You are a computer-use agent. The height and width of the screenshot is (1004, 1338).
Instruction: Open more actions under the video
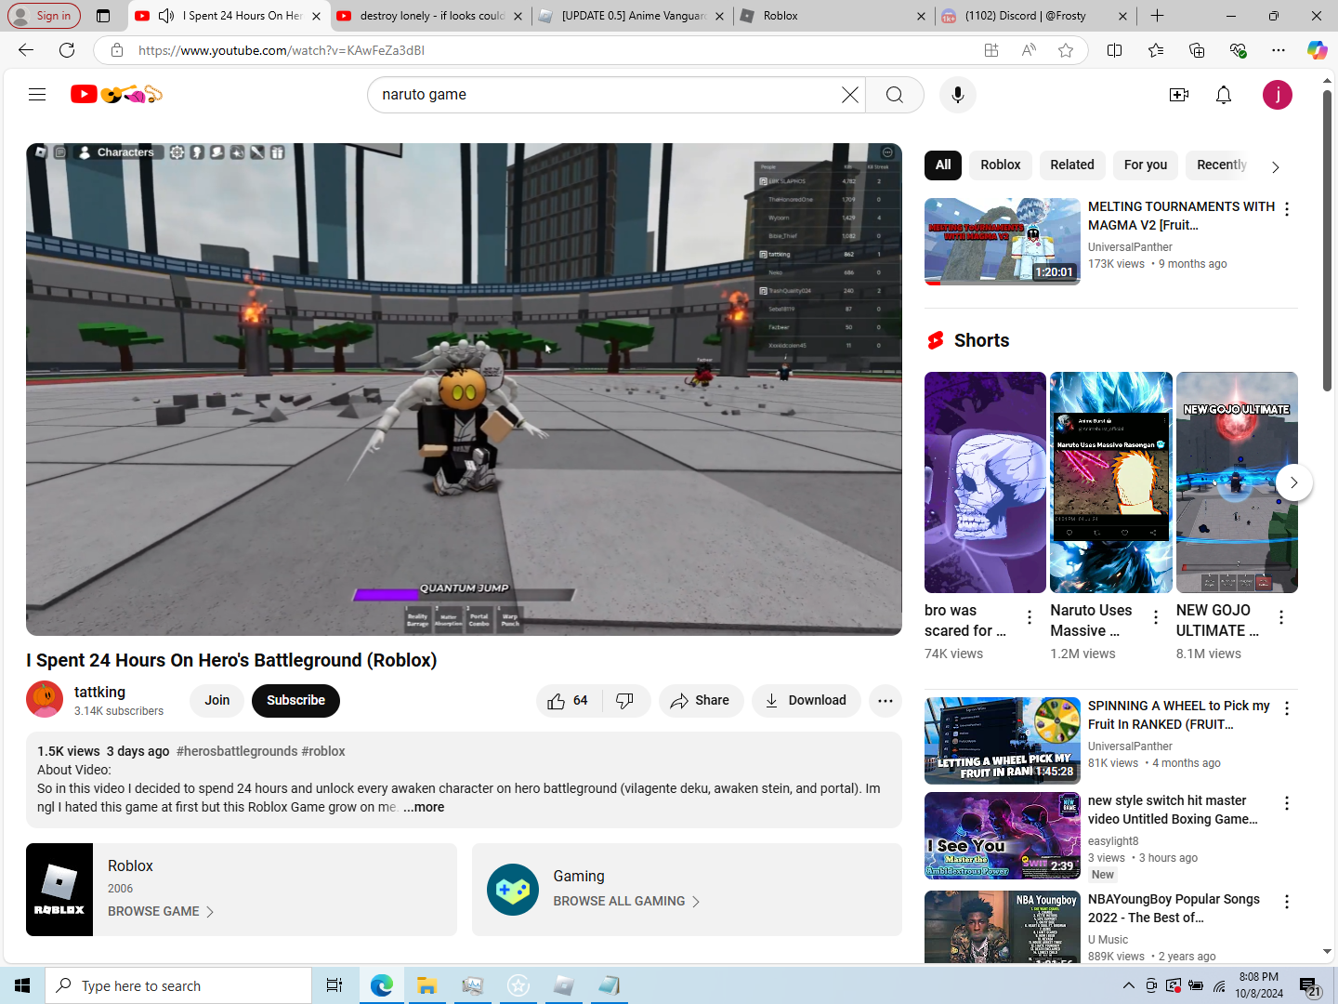point(885,701)
